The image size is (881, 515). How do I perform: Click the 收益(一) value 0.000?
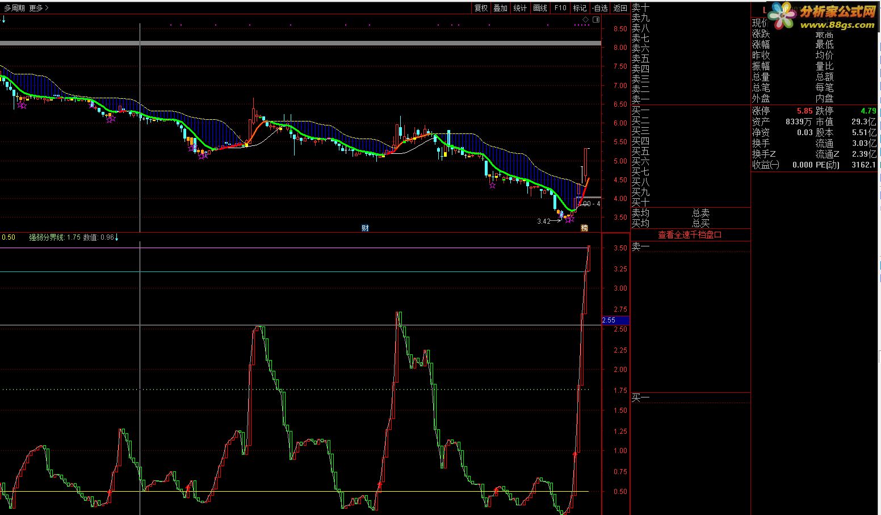(x=803, y=165)
